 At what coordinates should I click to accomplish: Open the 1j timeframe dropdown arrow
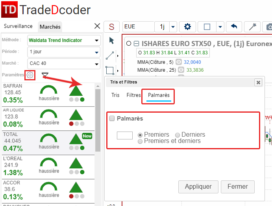173,27
